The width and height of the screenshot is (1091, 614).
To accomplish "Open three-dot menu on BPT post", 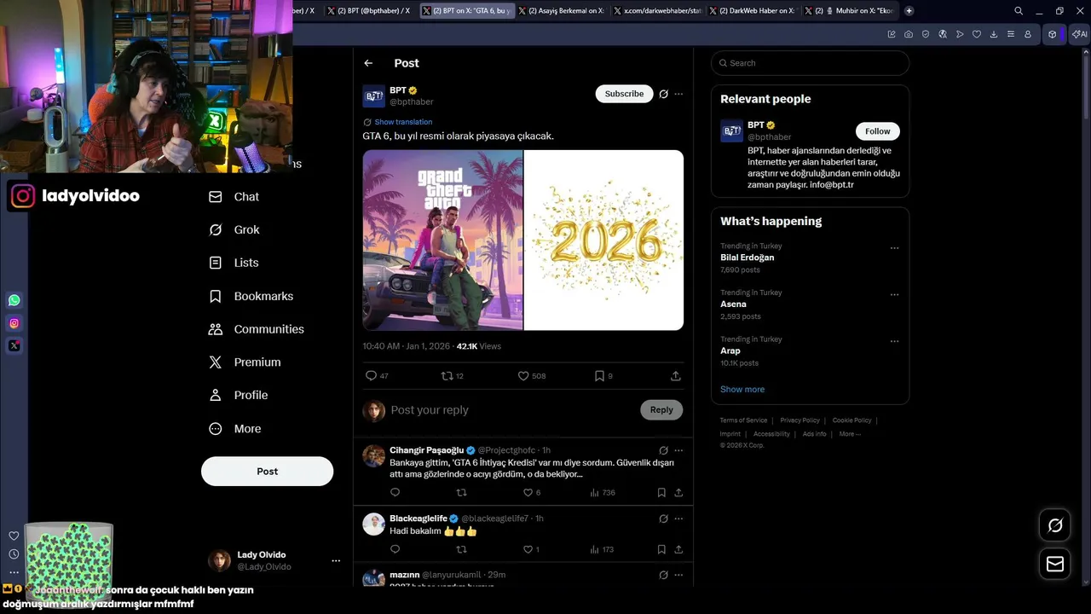I will (678, 94).
